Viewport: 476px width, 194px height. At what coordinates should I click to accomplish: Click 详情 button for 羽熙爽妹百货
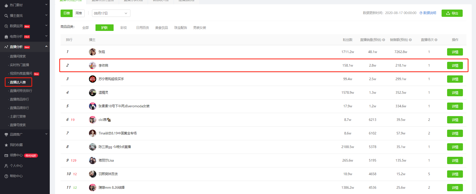point(455,174)
